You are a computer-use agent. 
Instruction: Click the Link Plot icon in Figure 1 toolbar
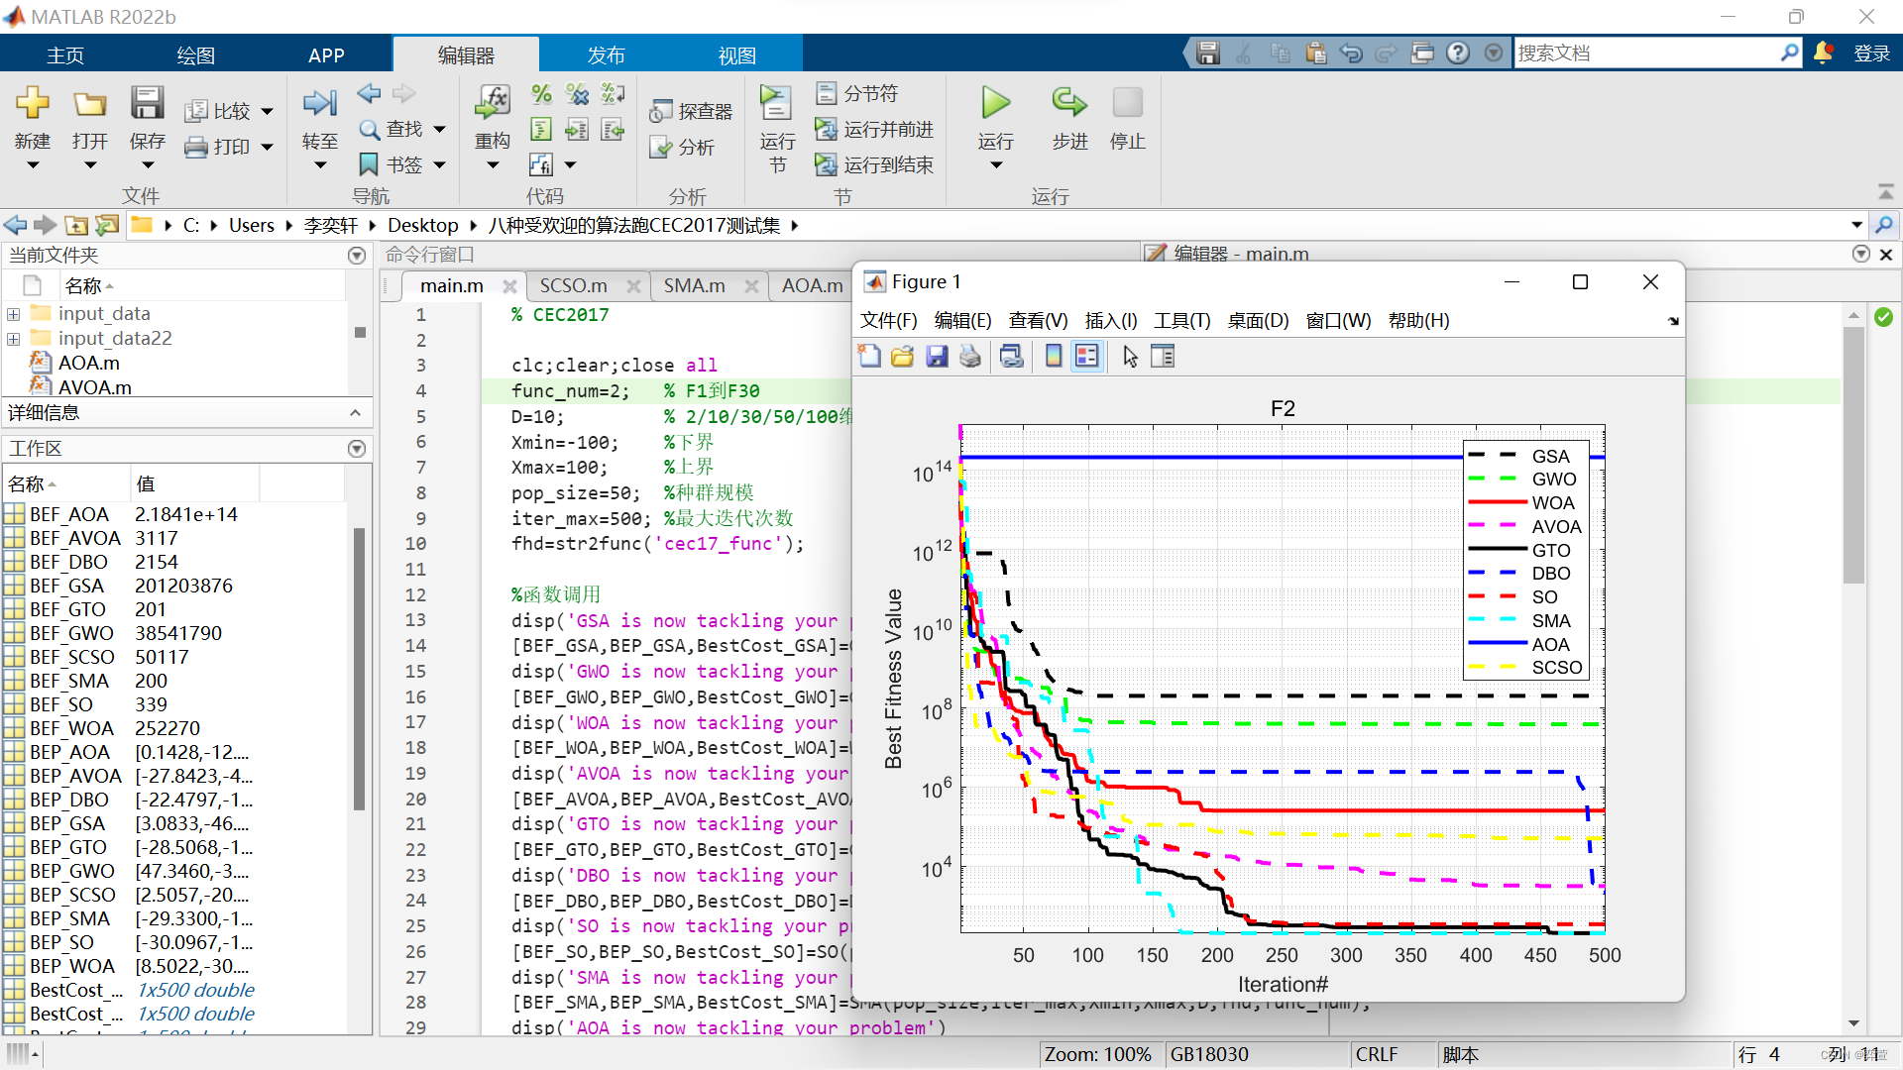pyautogui.click(x=1011, y=356)
